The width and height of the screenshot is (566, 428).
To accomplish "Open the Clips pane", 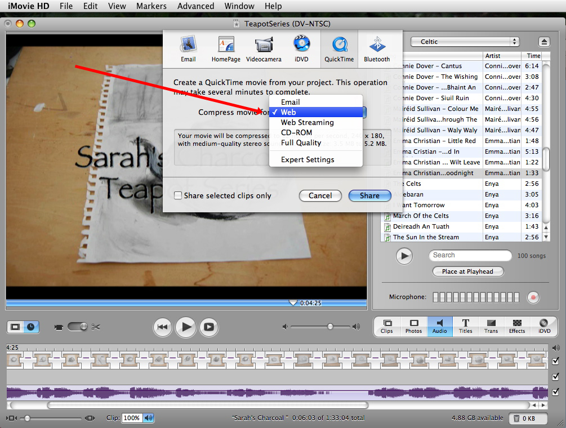I will tap(386, 326).
